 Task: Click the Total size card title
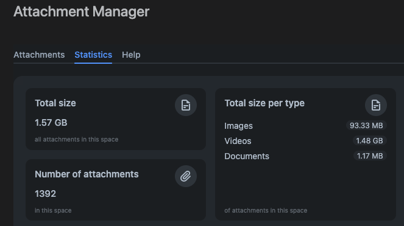click(55, 103)
